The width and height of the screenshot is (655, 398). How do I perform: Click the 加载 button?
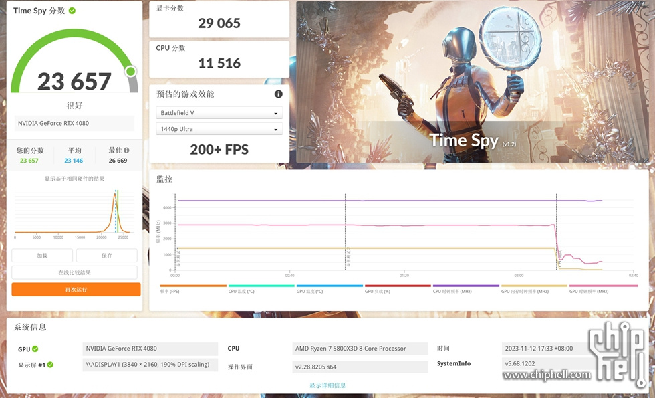click(42, 255)
